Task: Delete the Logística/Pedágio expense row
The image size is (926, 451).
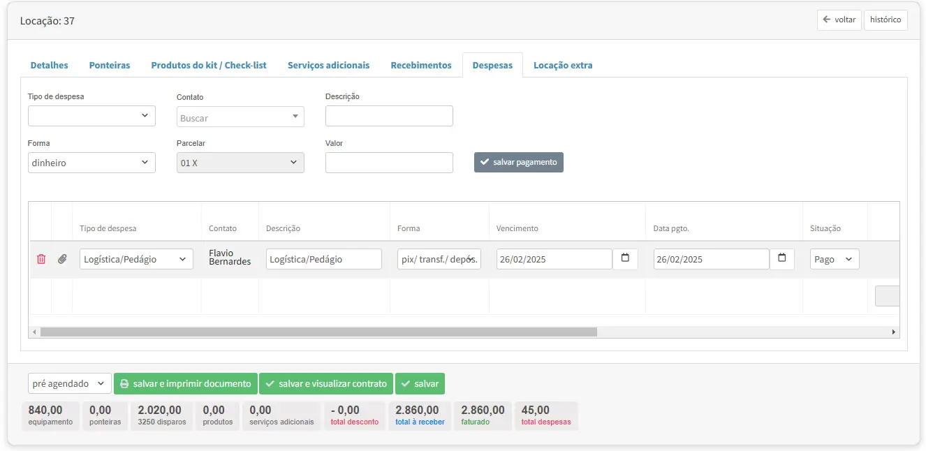Action: pos(41,259)
